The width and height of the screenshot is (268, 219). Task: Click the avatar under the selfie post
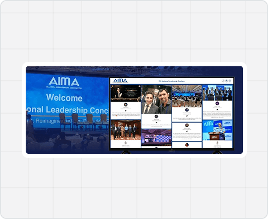click(156, 116)
